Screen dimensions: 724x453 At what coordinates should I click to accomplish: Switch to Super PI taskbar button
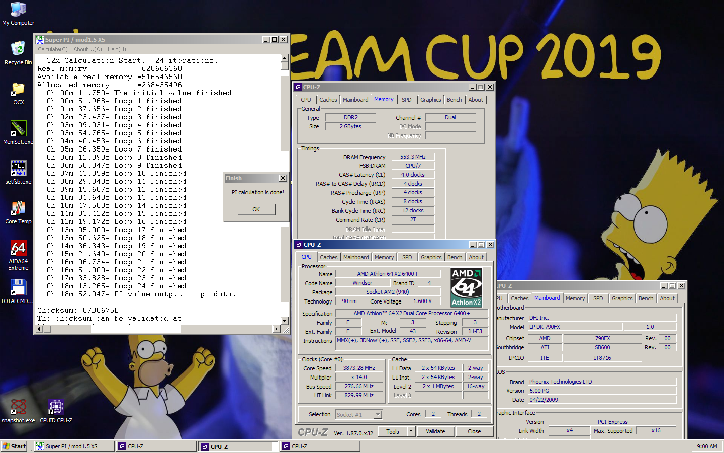tap(73, 446)
